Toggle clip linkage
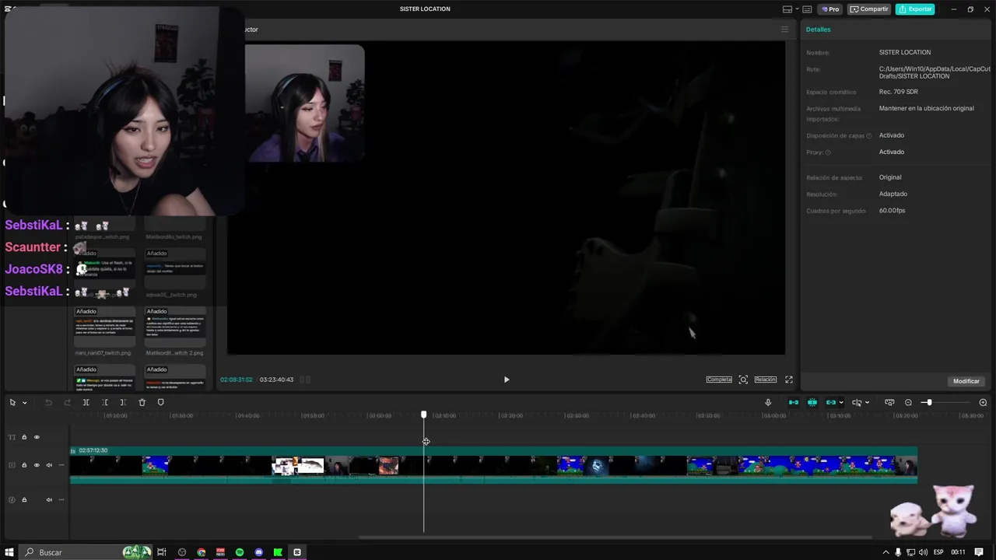996x560 pixels. point(830,402)
